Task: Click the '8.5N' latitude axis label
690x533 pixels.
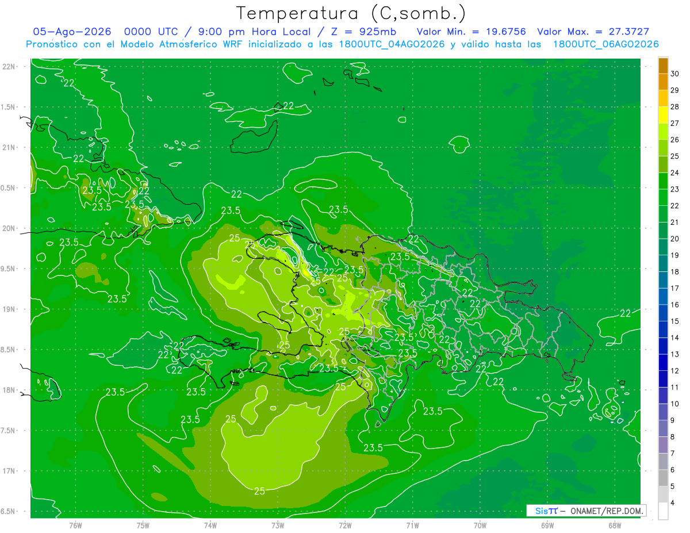Action: tap(9, 350)
